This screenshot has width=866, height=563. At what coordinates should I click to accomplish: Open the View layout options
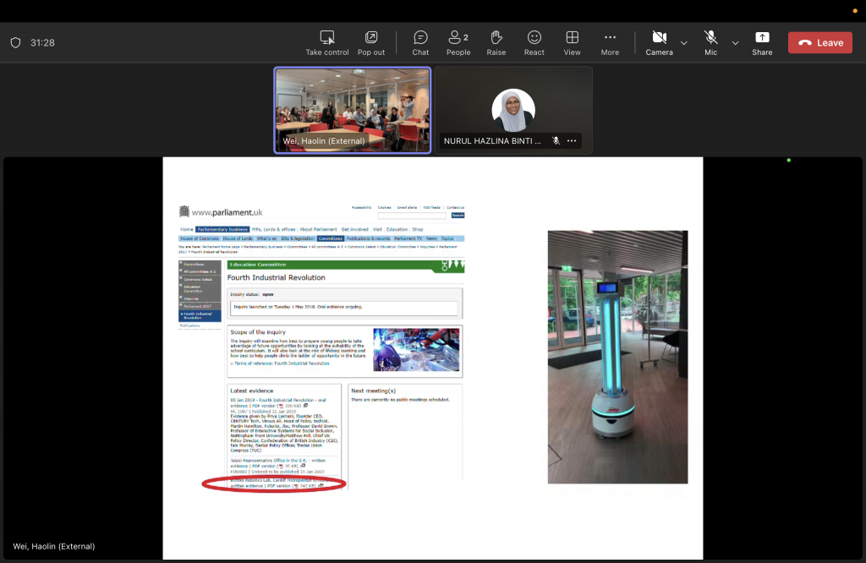(x=573, y=43)
